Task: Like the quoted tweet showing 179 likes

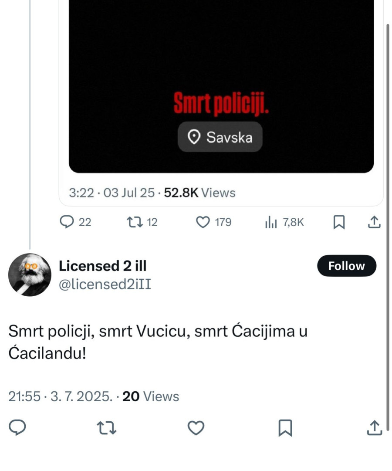Action: [x=202, y=222]
